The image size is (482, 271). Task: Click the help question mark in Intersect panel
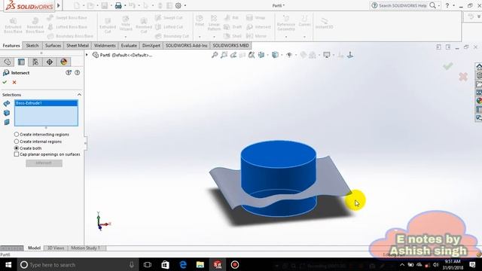pyautogui.click(x=77, y=72)
